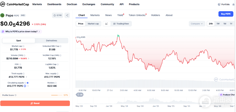Click the info icon next to Profile Score
The width and height of the screenshot is (236, 112).
[x=15, y=95]
